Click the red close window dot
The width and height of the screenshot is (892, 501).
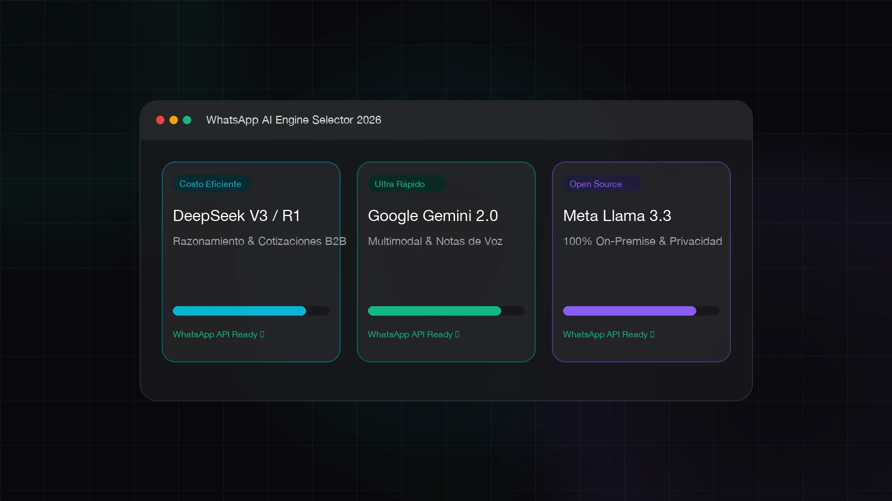click(160, 120)
